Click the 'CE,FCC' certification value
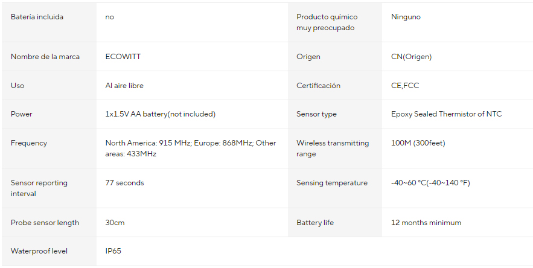The width and height of the screenshot is (533, 268). [404, 86]
